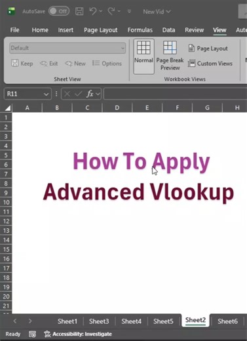
Task: Click the macro recording status bar icon
Action: pyautogui.click(x=32, y=334)
